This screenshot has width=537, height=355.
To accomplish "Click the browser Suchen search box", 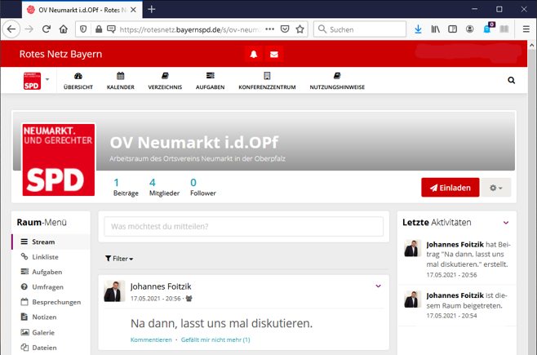I will [x=360, y=29].
